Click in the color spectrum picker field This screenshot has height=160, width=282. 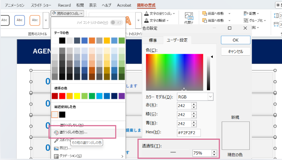point(175,72)
